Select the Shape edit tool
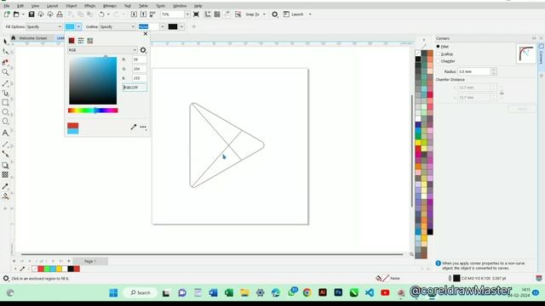The height and width of the screenshot is (306, 545). pos(5,51)
